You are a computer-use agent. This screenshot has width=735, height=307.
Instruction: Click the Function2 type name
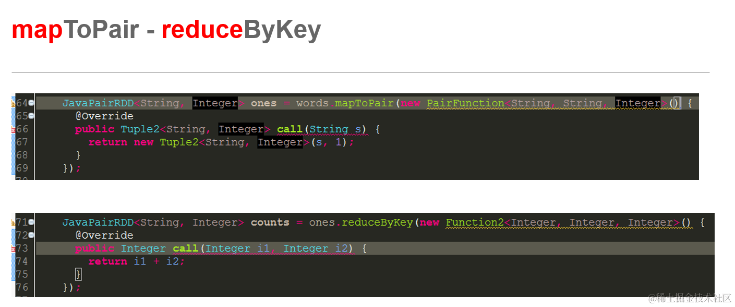click(x=475, y=223)
